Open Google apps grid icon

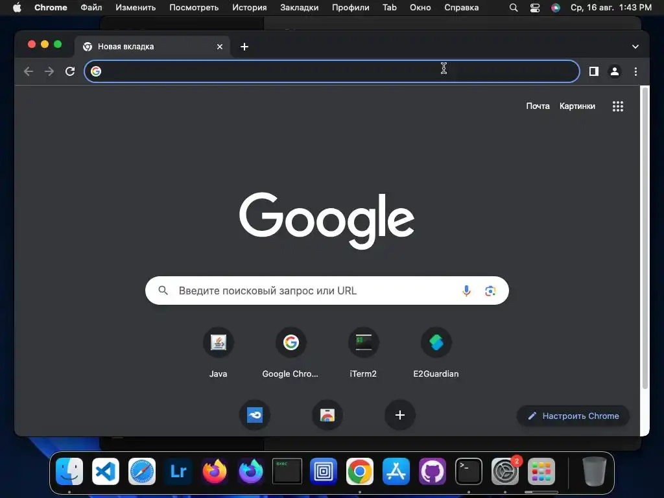[618, 106]
